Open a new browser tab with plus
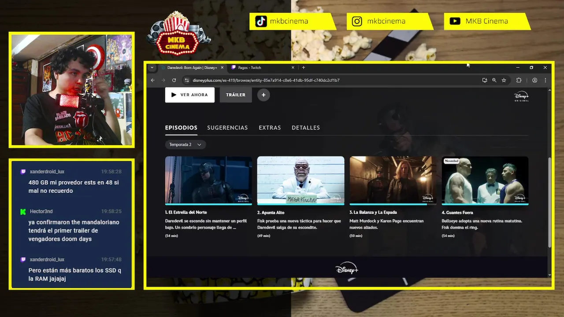The image size is (564, 317). (x=303, y=67)
